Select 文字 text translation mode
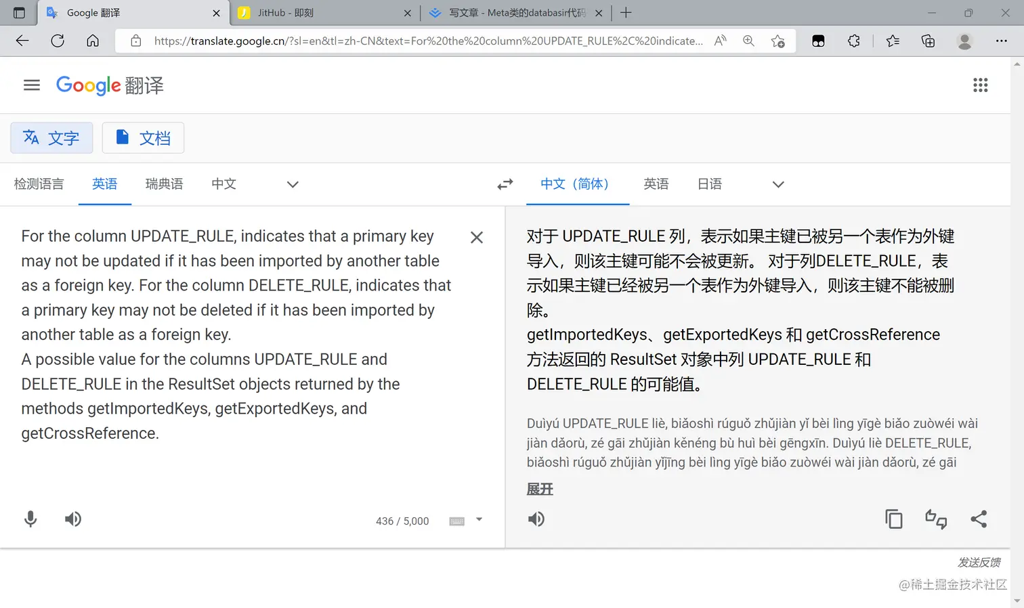The width and height of the screenshot is (1024, 608). 51,138
